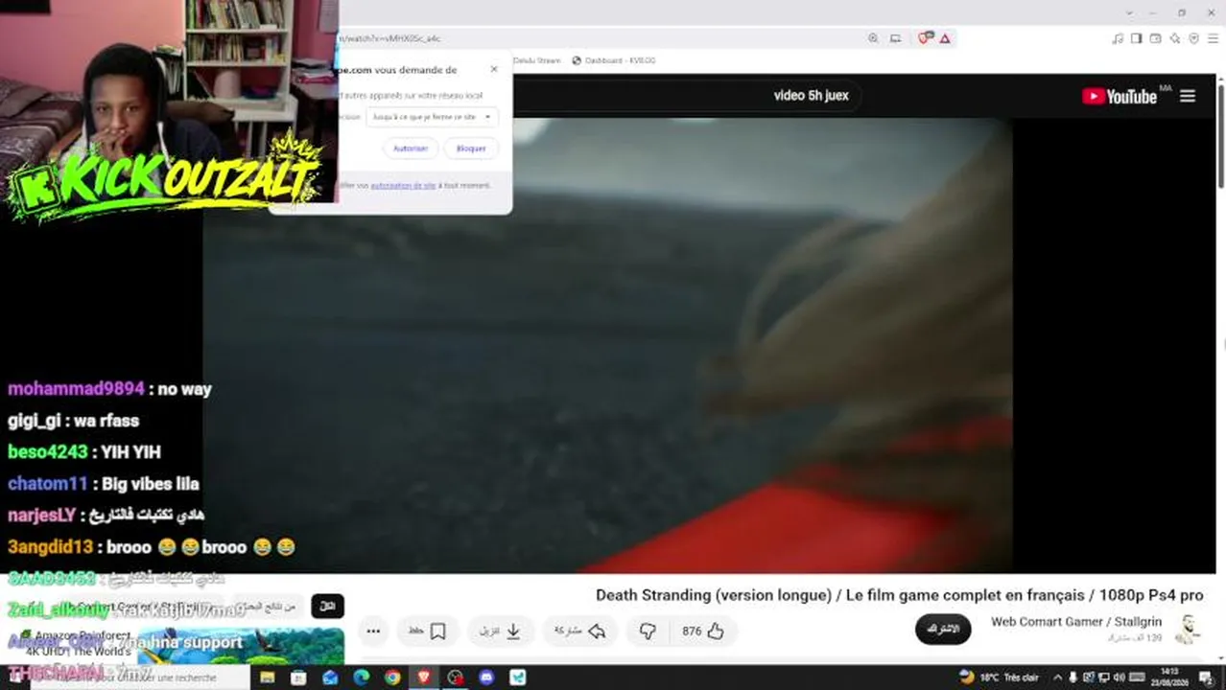
Task: Toggle the browser sidebar panel icon
Action: tap(1137, 38)
